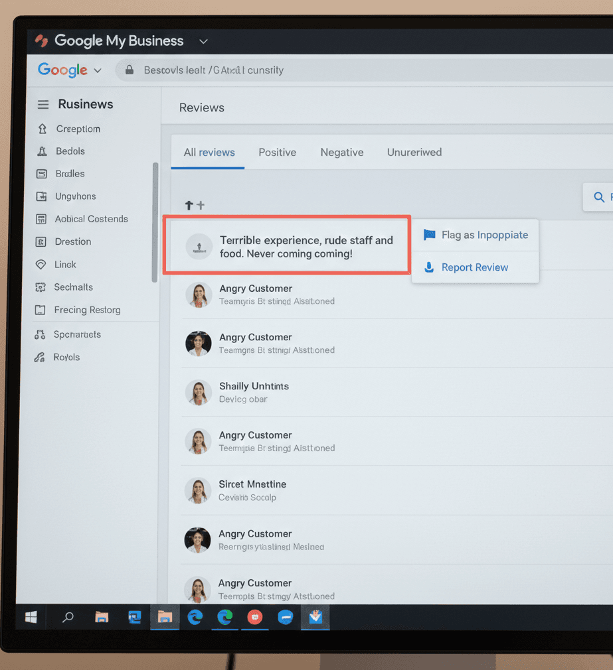This screenshot has height=670, width=613.
Task: Click the Sircet Mnettine avatar thumbnail
Action: pyautogui.click(x=198, y=490)
